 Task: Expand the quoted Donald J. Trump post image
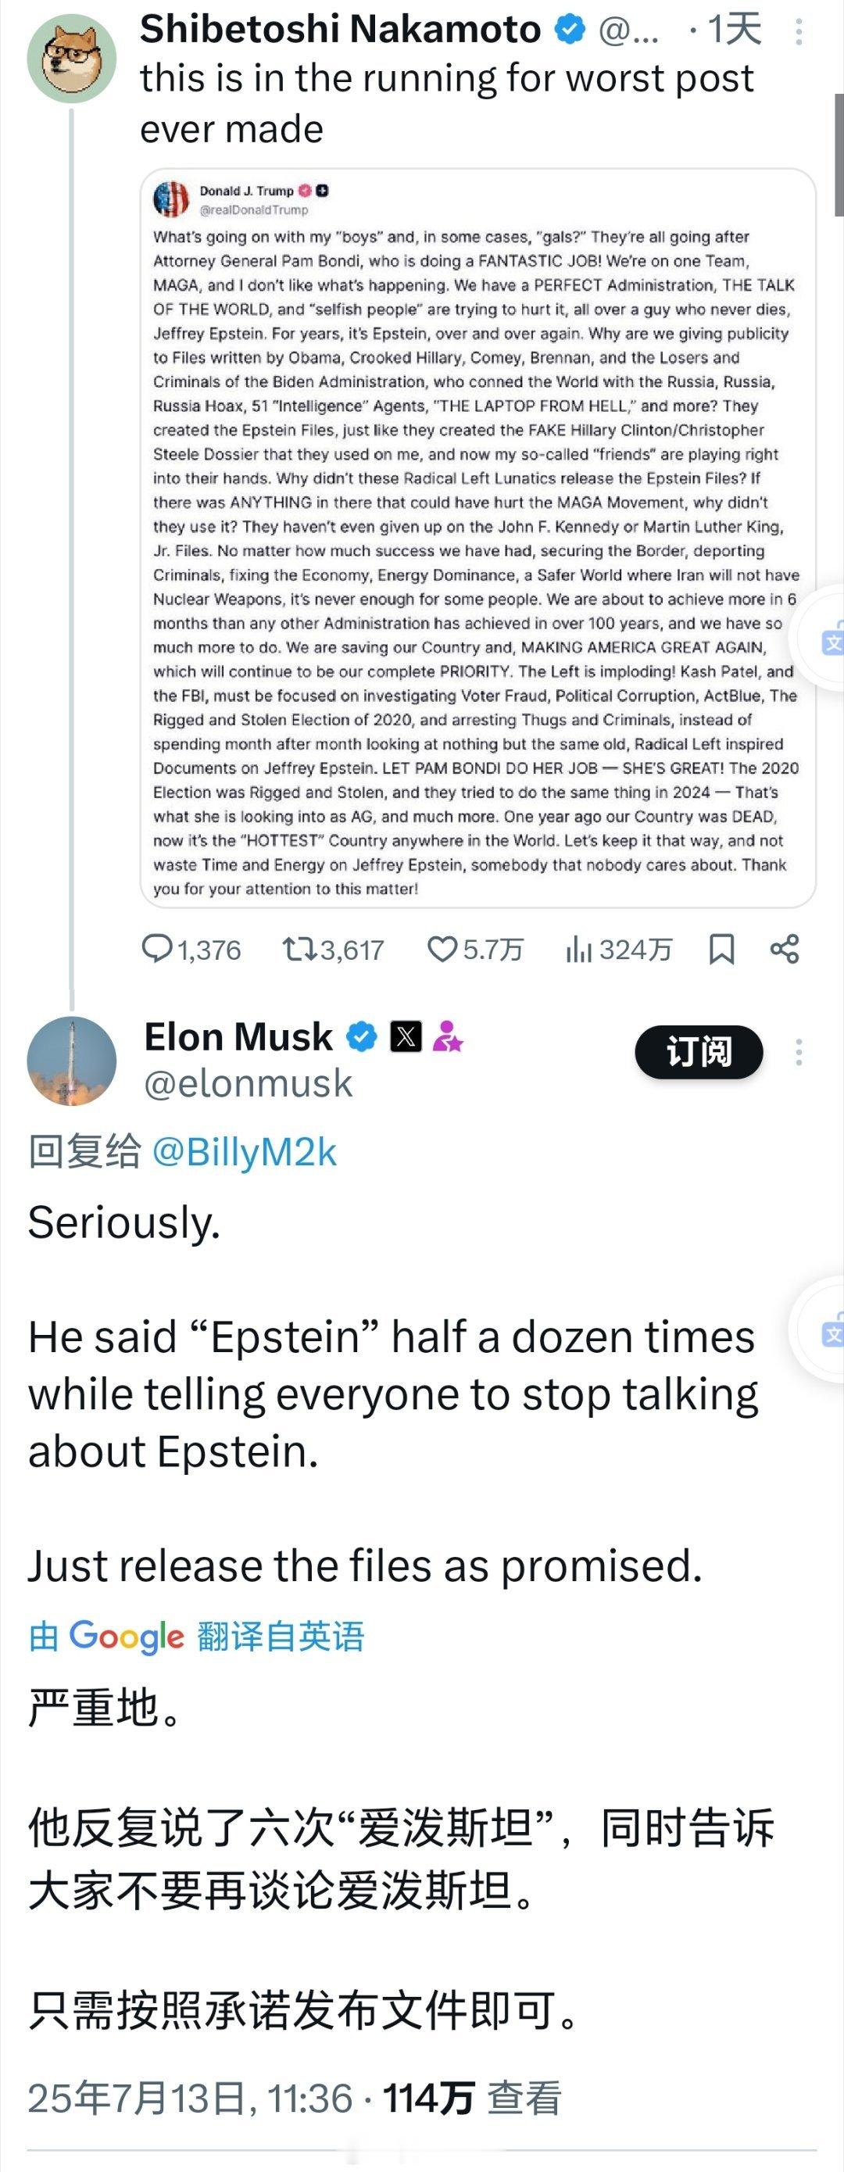point(478,538)
